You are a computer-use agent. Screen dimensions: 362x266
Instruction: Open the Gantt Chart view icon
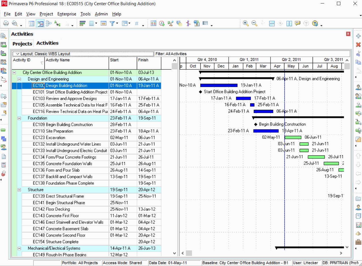(40, 23)
